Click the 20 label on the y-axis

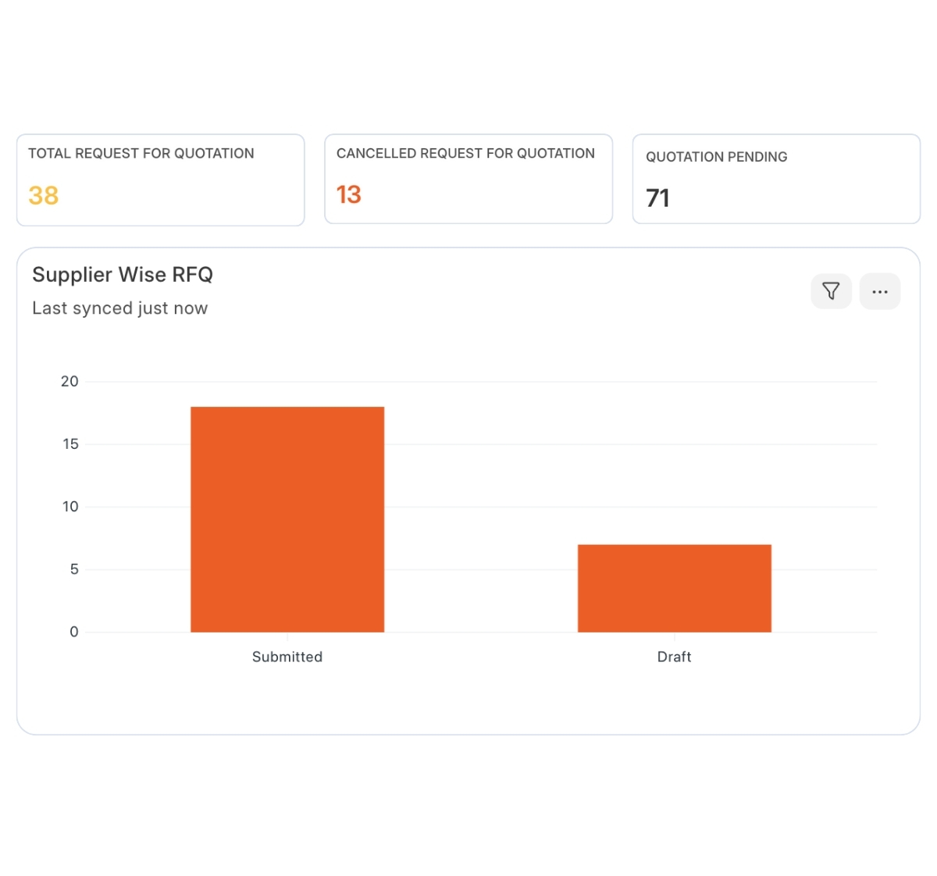(69, 382)
